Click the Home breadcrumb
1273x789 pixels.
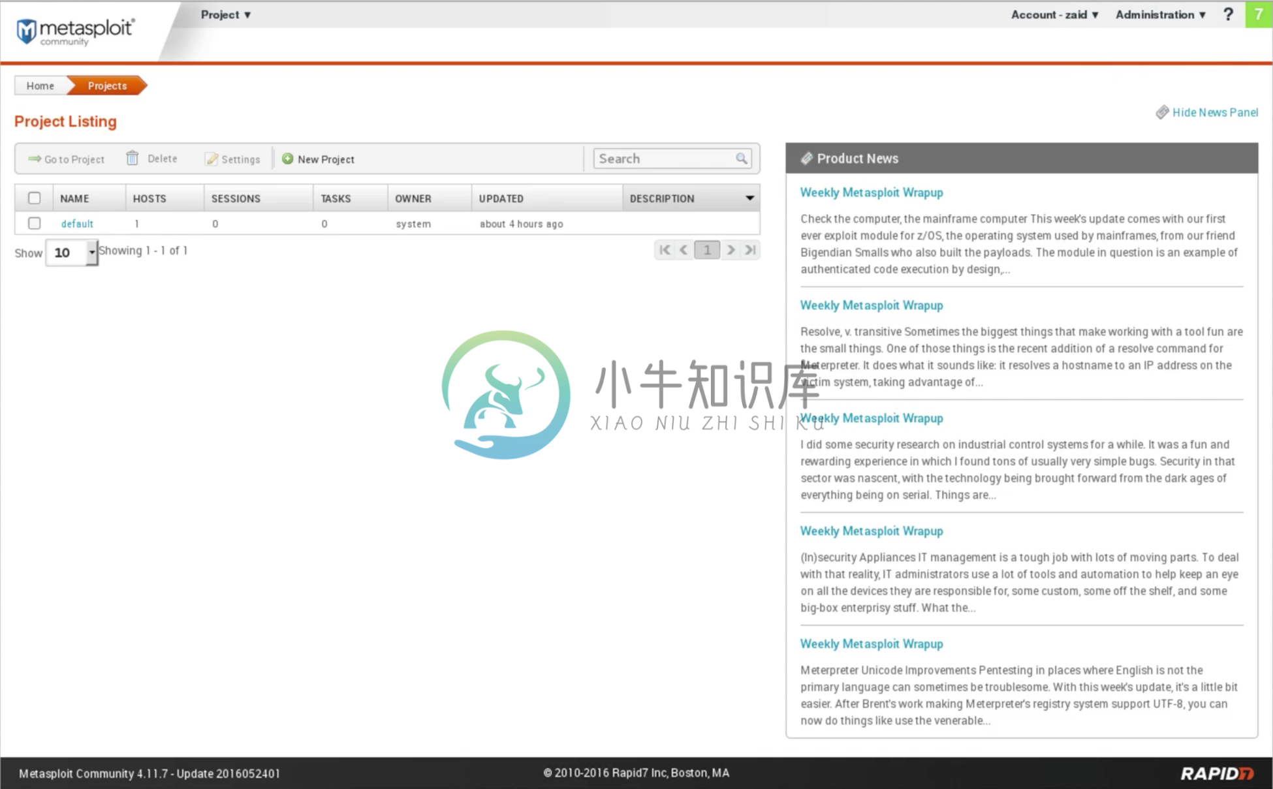[x=40, y=85]
